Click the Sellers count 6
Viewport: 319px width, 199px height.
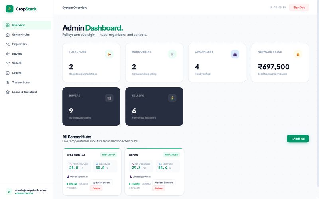[x=134, y=111]
